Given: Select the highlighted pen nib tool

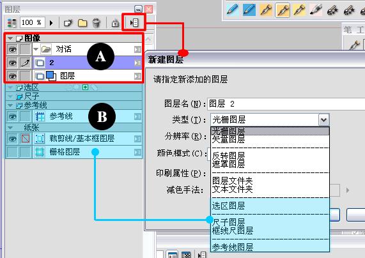Looking at the screenshot, I should click(283, 10).
